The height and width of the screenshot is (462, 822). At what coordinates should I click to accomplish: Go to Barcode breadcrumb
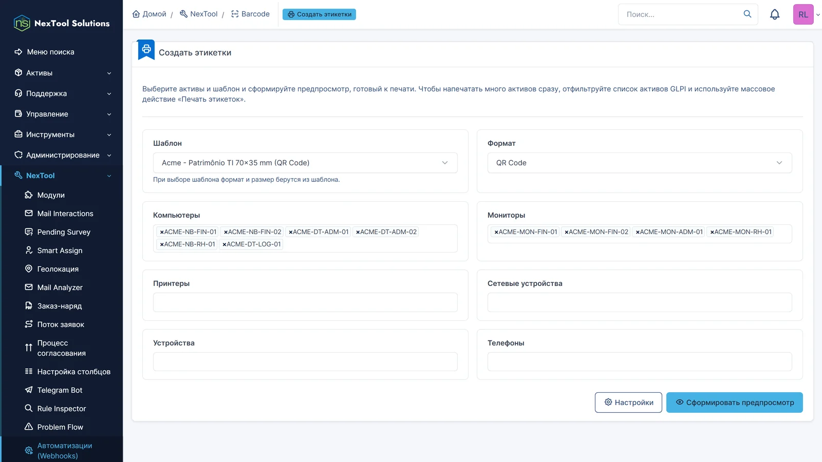[250, 14]
